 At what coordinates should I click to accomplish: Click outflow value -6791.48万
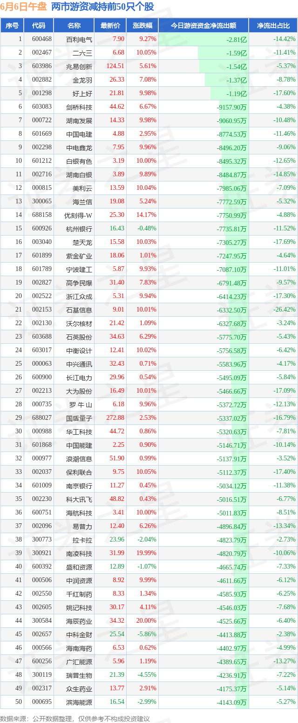(x=231, y=283)
